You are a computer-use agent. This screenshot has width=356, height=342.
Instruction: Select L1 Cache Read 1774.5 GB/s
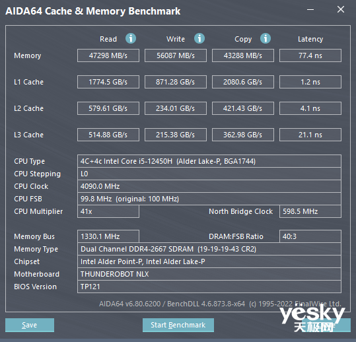(x=108, y=82)
